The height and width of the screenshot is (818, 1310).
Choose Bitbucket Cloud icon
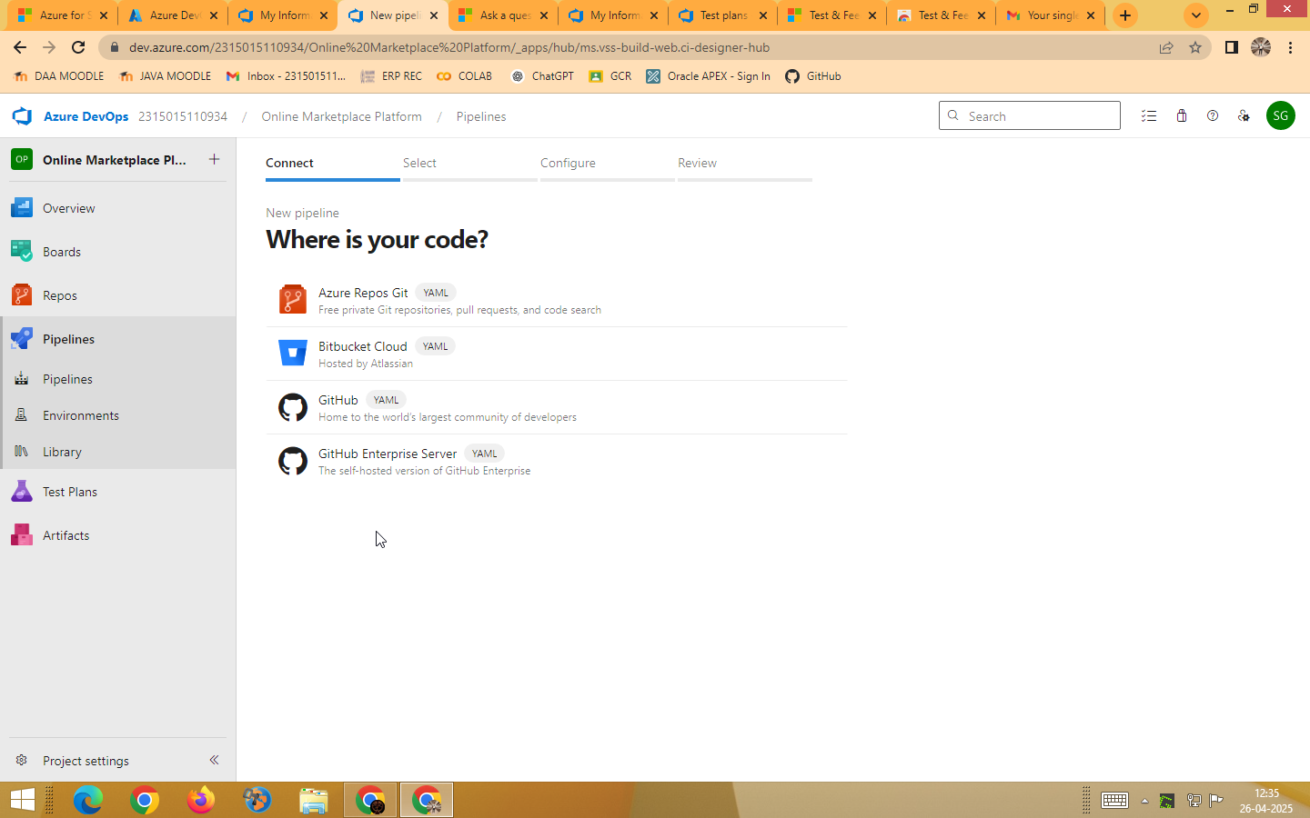(293, 353)
